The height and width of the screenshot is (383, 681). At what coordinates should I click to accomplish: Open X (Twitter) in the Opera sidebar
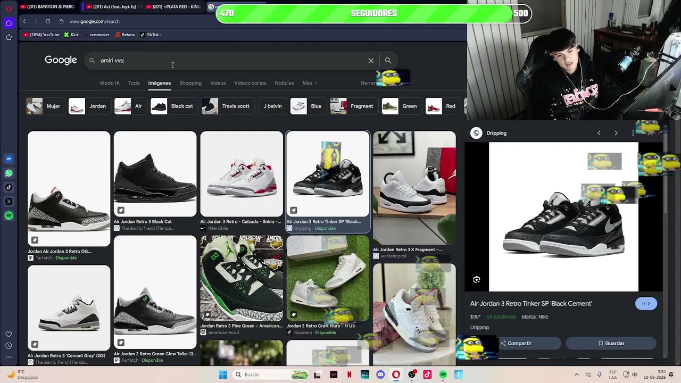click(x=9, y=202)
